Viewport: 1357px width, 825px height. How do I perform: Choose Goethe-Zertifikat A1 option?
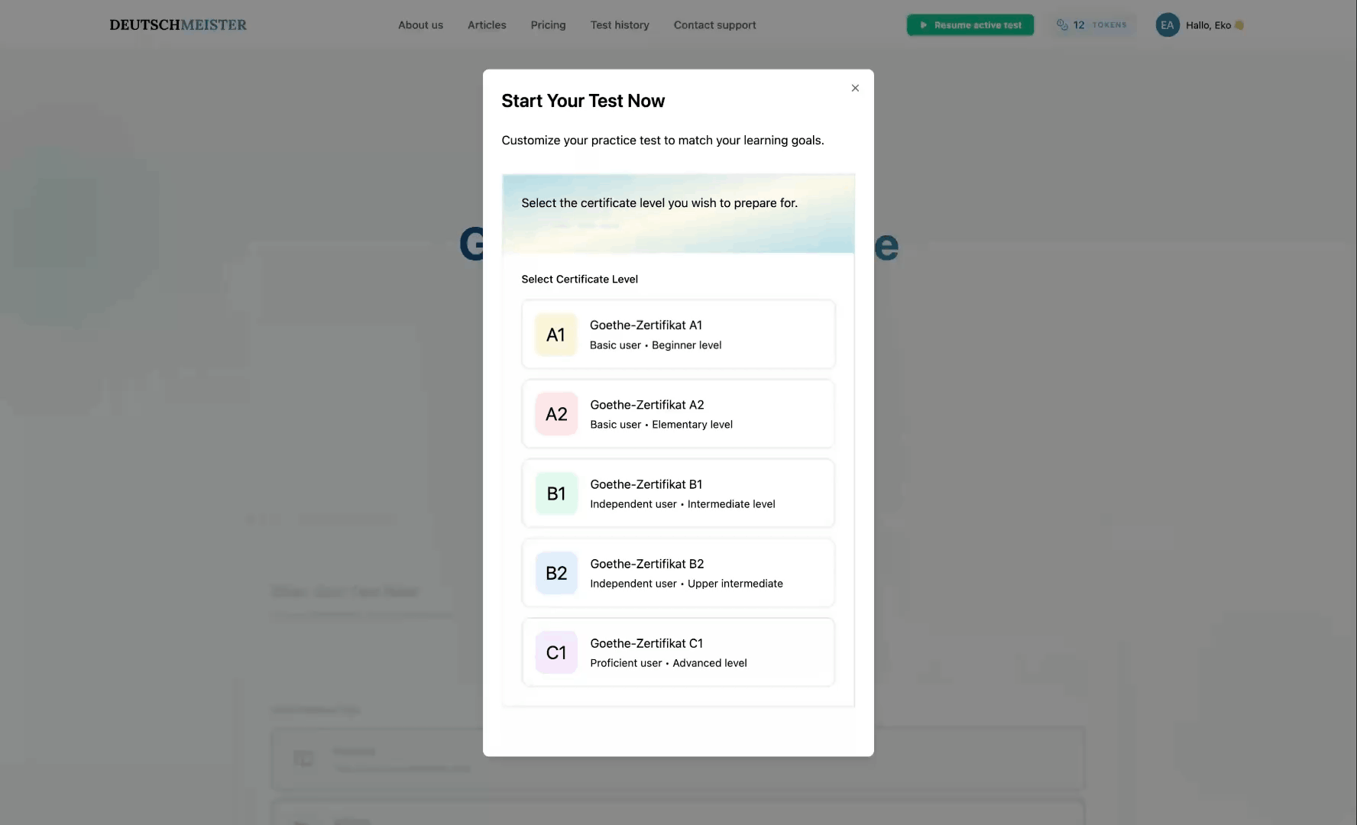(x=678, y=335)
